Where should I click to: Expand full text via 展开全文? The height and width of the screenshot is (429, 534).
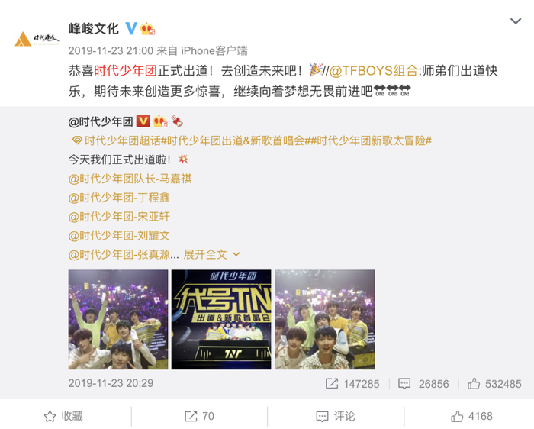205,254
